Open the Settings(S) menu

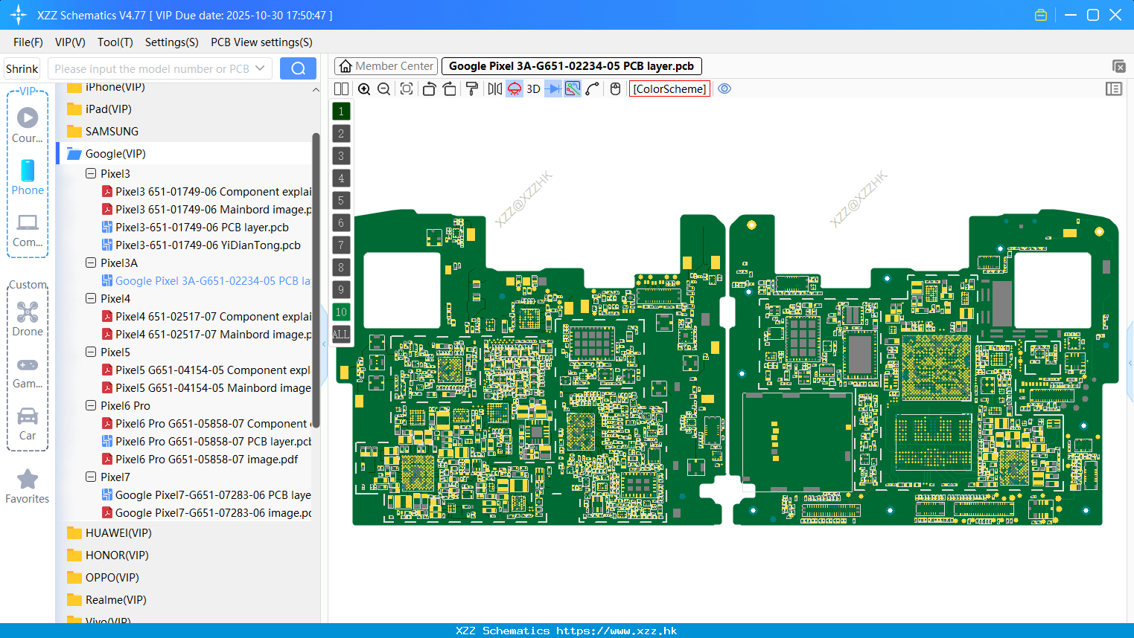pos(172,42)
